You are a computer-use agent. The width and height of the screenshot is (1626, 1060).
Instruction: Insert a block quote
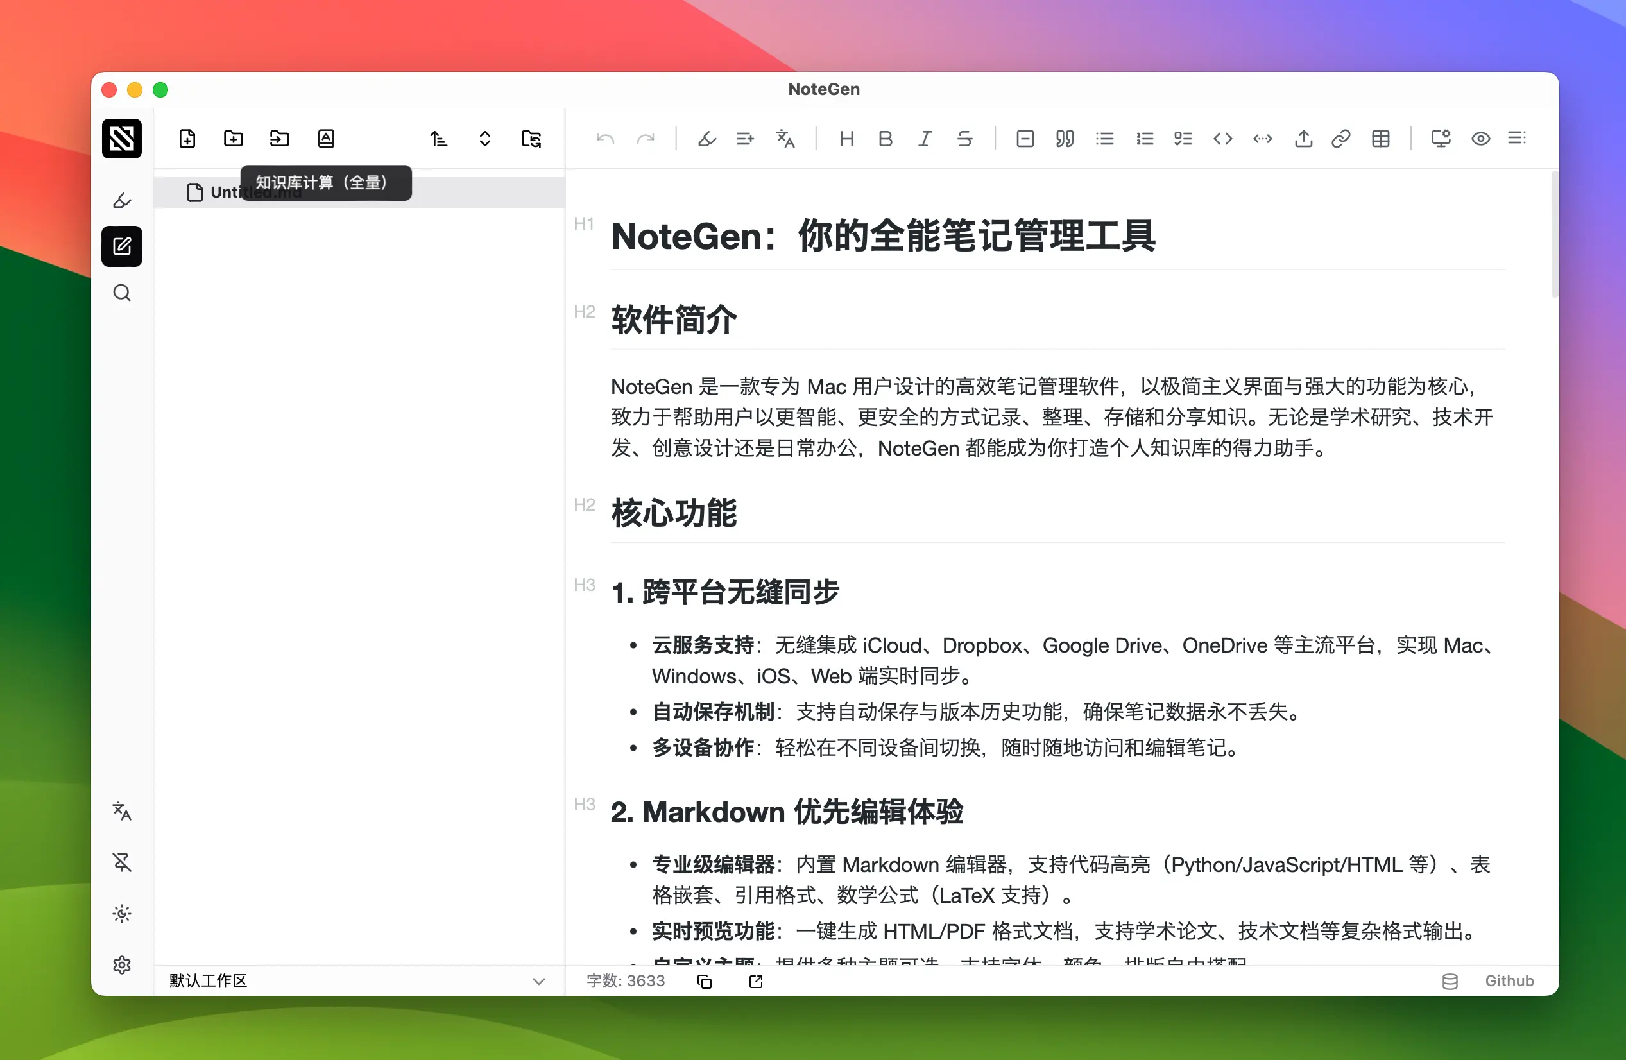click(1065, 139)
